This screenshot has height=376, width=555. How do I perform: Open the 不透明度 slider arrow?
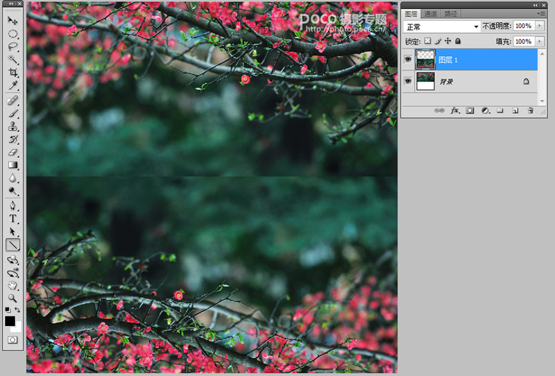540,26
